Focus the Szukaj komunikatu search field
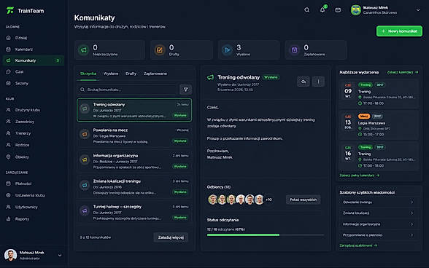This screenshot has width=429, height=268. tap(127, 90)
